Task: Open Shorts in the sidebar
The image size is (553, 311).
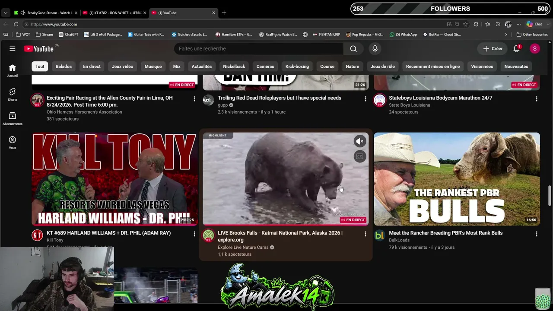Action: click(13, 95)
